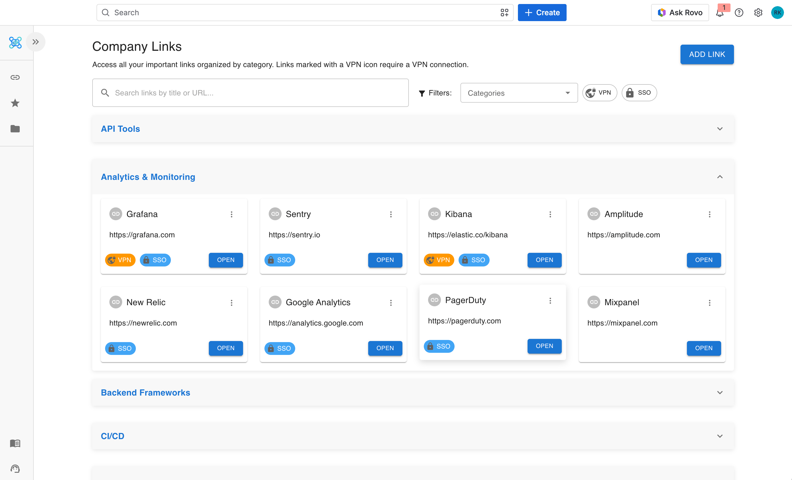Open Google Analytics card options menu
The image size is (792, 480).
pyautogui.click(x=391, y=303)
